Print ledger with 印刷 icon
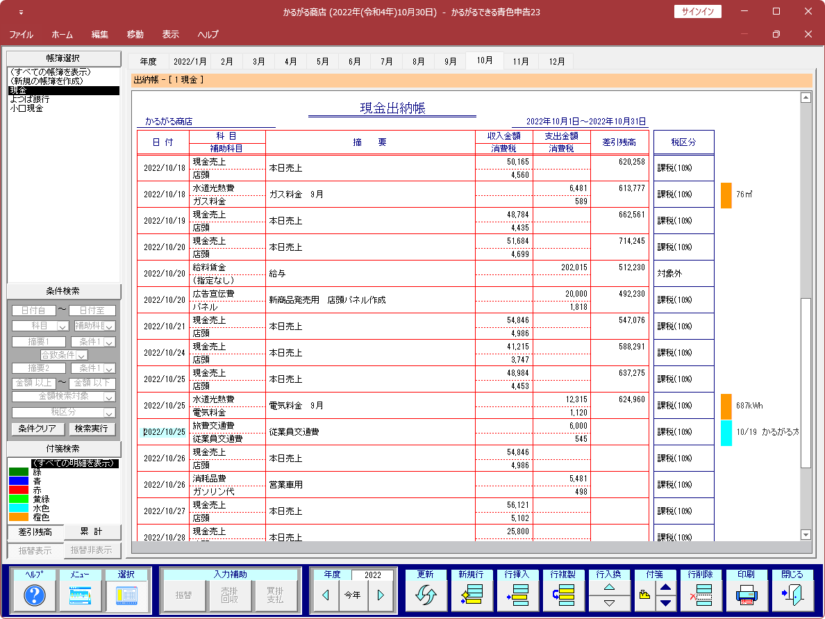The image size is (825, 619). coord(746,595)
